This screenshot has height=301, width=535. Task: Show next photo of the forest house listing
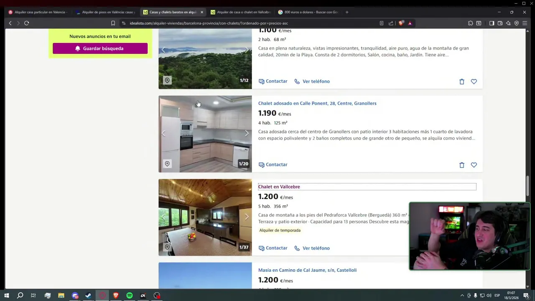pyautogui.click(x=247, y=50)
